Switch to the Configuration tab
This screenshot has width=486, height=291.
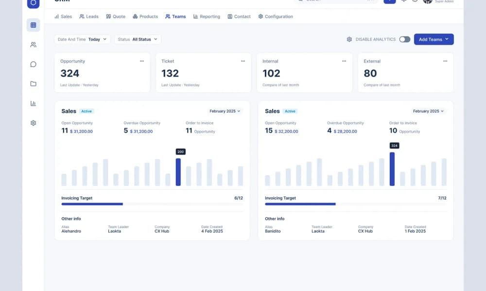point(276,16)
